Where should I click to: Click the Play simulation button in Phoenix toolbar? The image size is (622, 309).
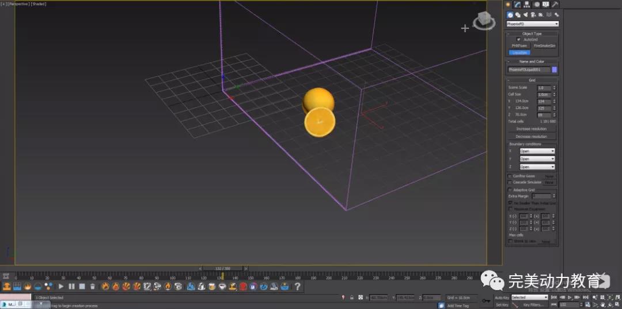[x=61, y=286]
